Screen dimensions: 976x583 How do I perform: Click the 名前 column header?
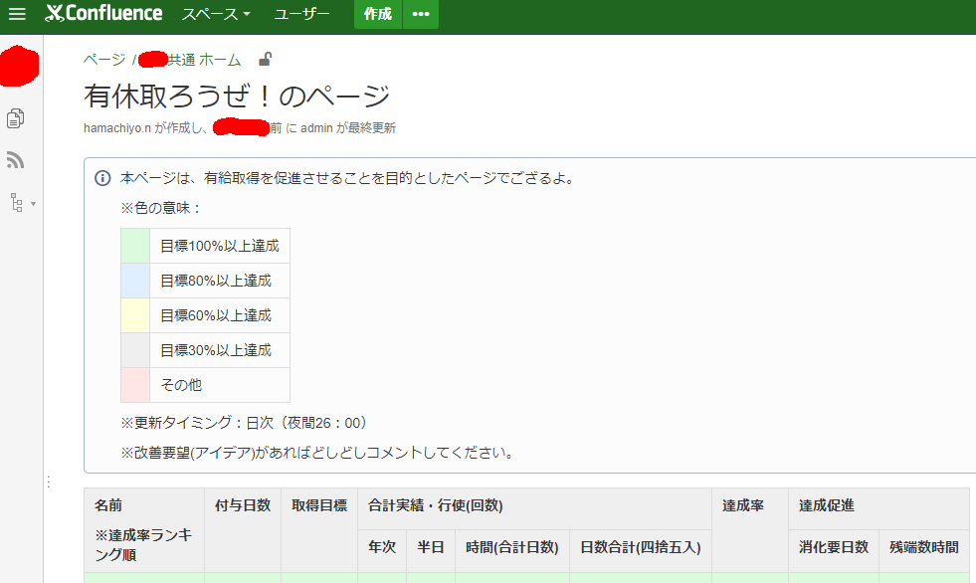click(x=108, y=505)
